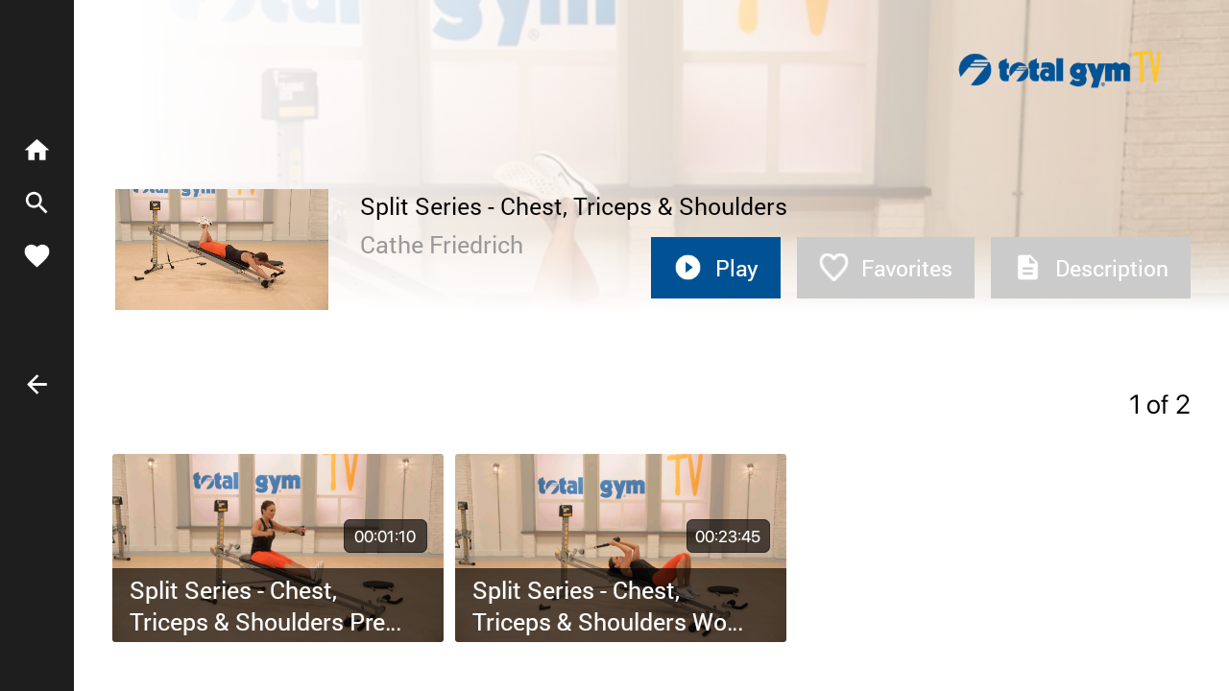The width and height of the screenshot is (1229, 691).
Task: Click the Split Series title heading
Action: click(573, 206)
